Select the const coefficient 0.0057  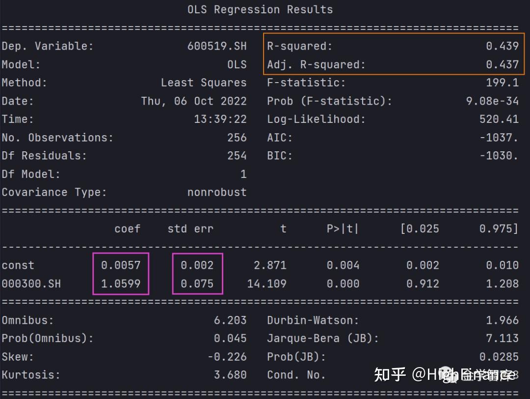[121, 265]
